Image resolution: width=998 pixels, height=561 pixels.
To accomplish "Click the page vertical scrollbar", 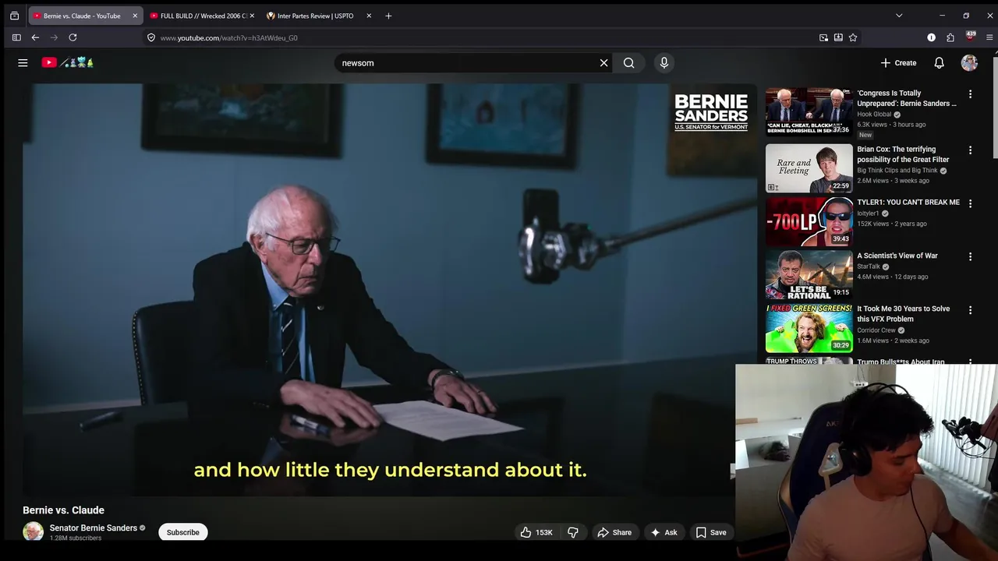I will [x=995, y=109].
